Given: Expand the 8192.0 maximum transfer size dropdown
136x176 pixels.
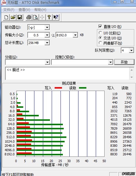Looking at the screenshot, I should (x=75, y=35).
